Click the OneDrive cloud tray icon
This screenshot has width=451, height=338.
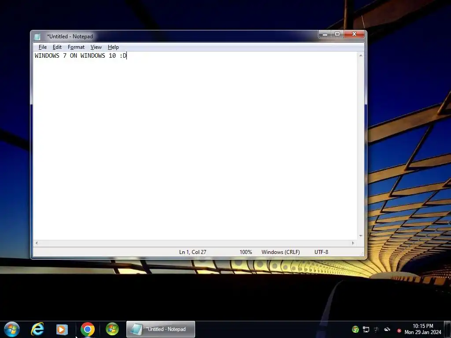(x=387, y=329)
